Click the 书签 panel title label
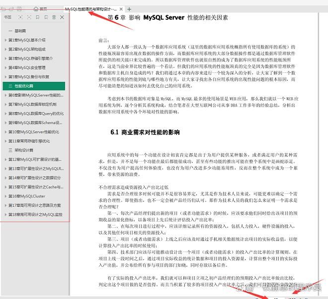The height and width of the screenshot is (299, 328). 8,17
